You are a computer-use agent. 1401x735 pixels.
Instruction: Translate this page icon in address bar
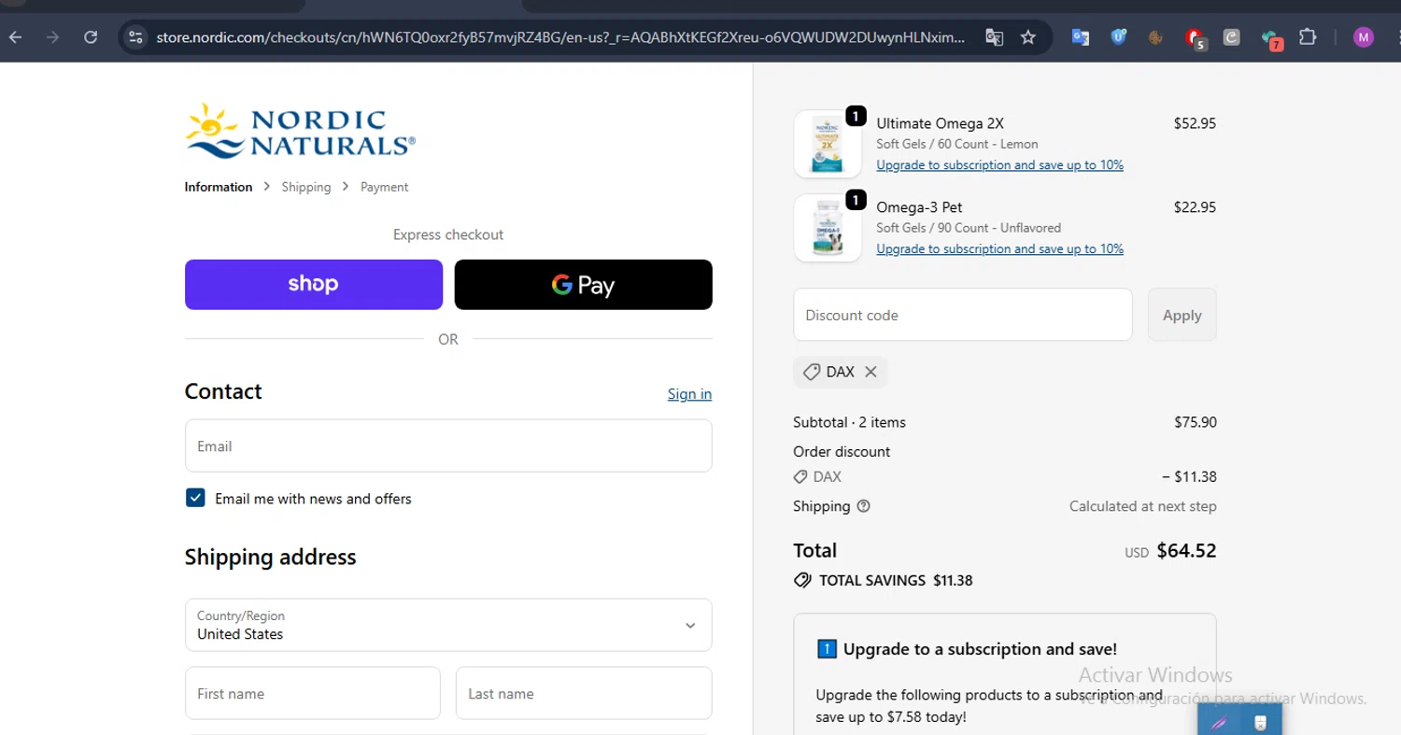tap(994, 37)
